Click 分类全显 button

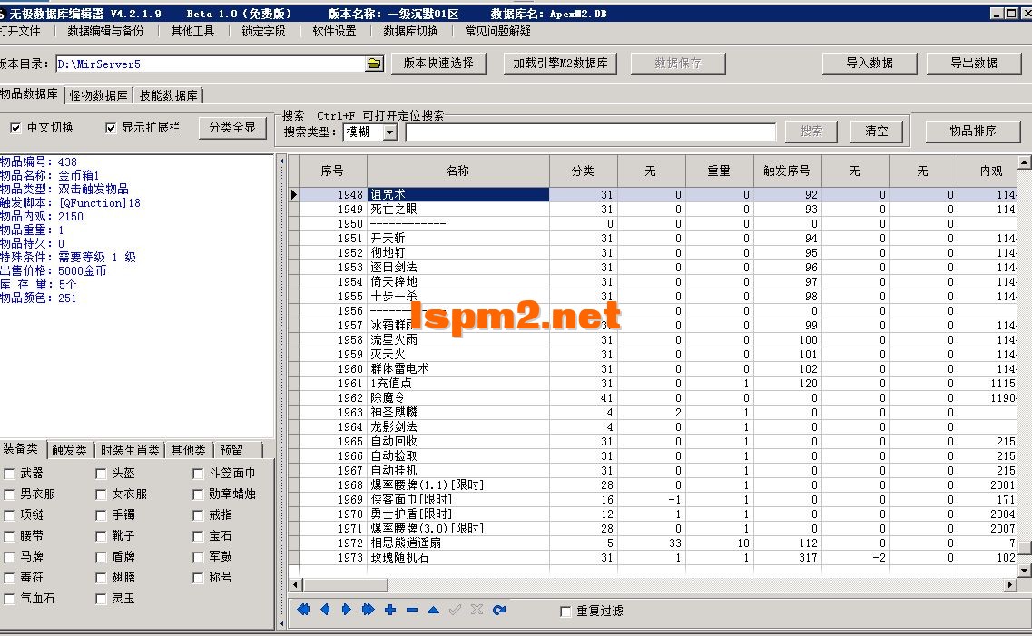point(232,128)
